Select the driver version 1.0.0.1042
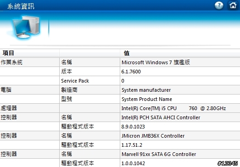This screenshot has width=240, height=167. pyautogui.click(x=133, y=163)
